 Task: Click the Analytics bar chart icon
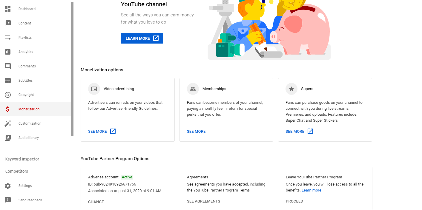(x=8, y=52)
